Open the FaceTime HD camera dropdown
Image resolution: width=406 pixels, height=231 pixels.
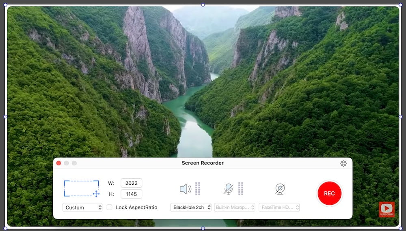(x=279, y=207)
